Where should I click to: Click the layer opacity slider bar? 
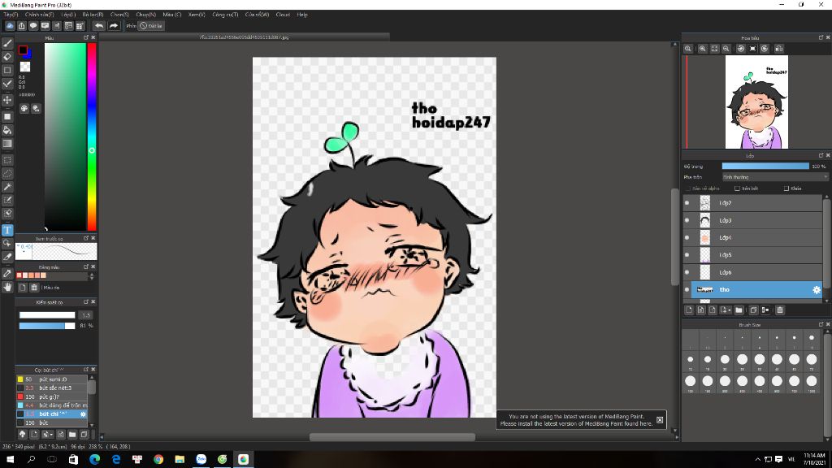coord(765,166)
